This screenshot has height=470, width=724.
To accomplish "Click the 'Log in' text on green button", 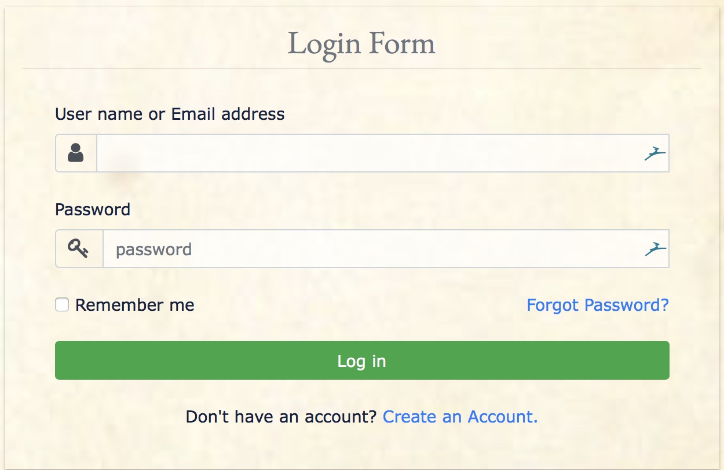I will pos(361,361).
